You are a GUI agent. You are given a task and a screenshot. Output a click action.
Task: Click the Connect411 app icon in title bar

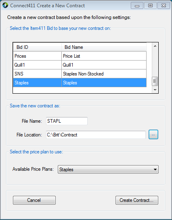coord(5,6)
